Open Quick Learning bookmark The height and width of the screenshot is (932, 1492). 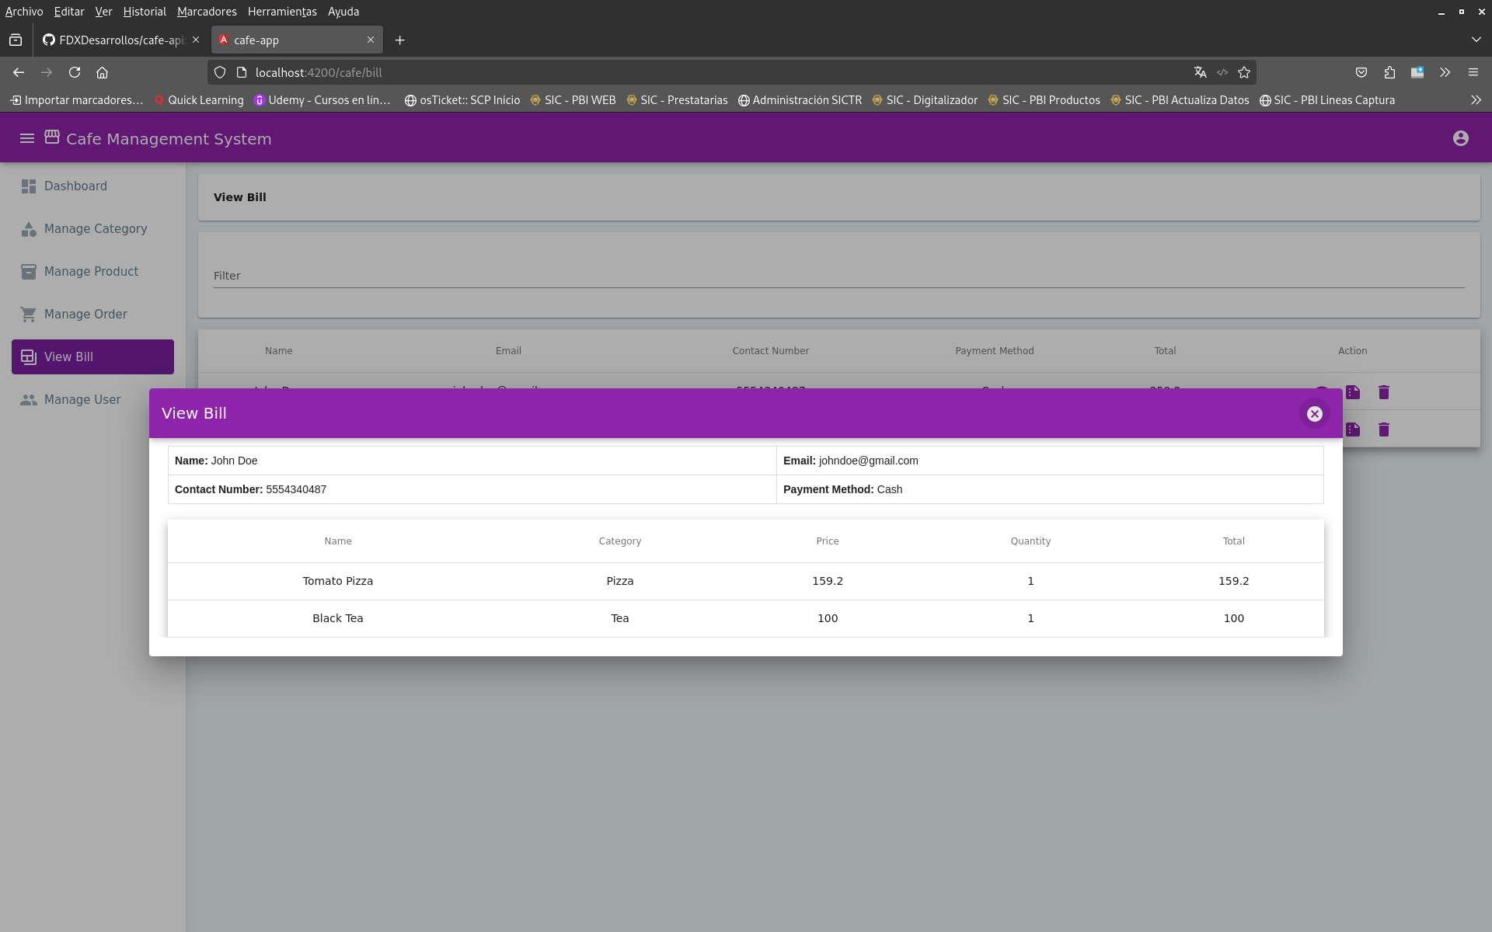[x=199, y=100]
